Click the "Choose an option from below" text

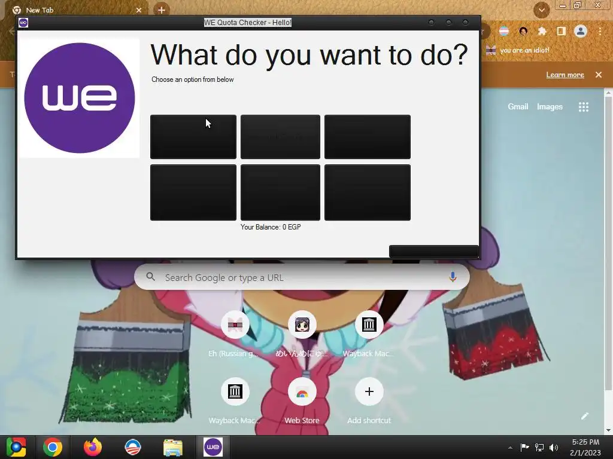click(x=192, y=79)
